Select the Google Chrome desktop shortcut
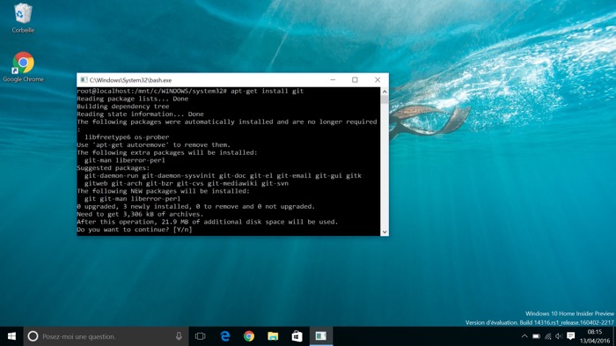This screenshot has width=616, height=346. (x=23, y=67)
